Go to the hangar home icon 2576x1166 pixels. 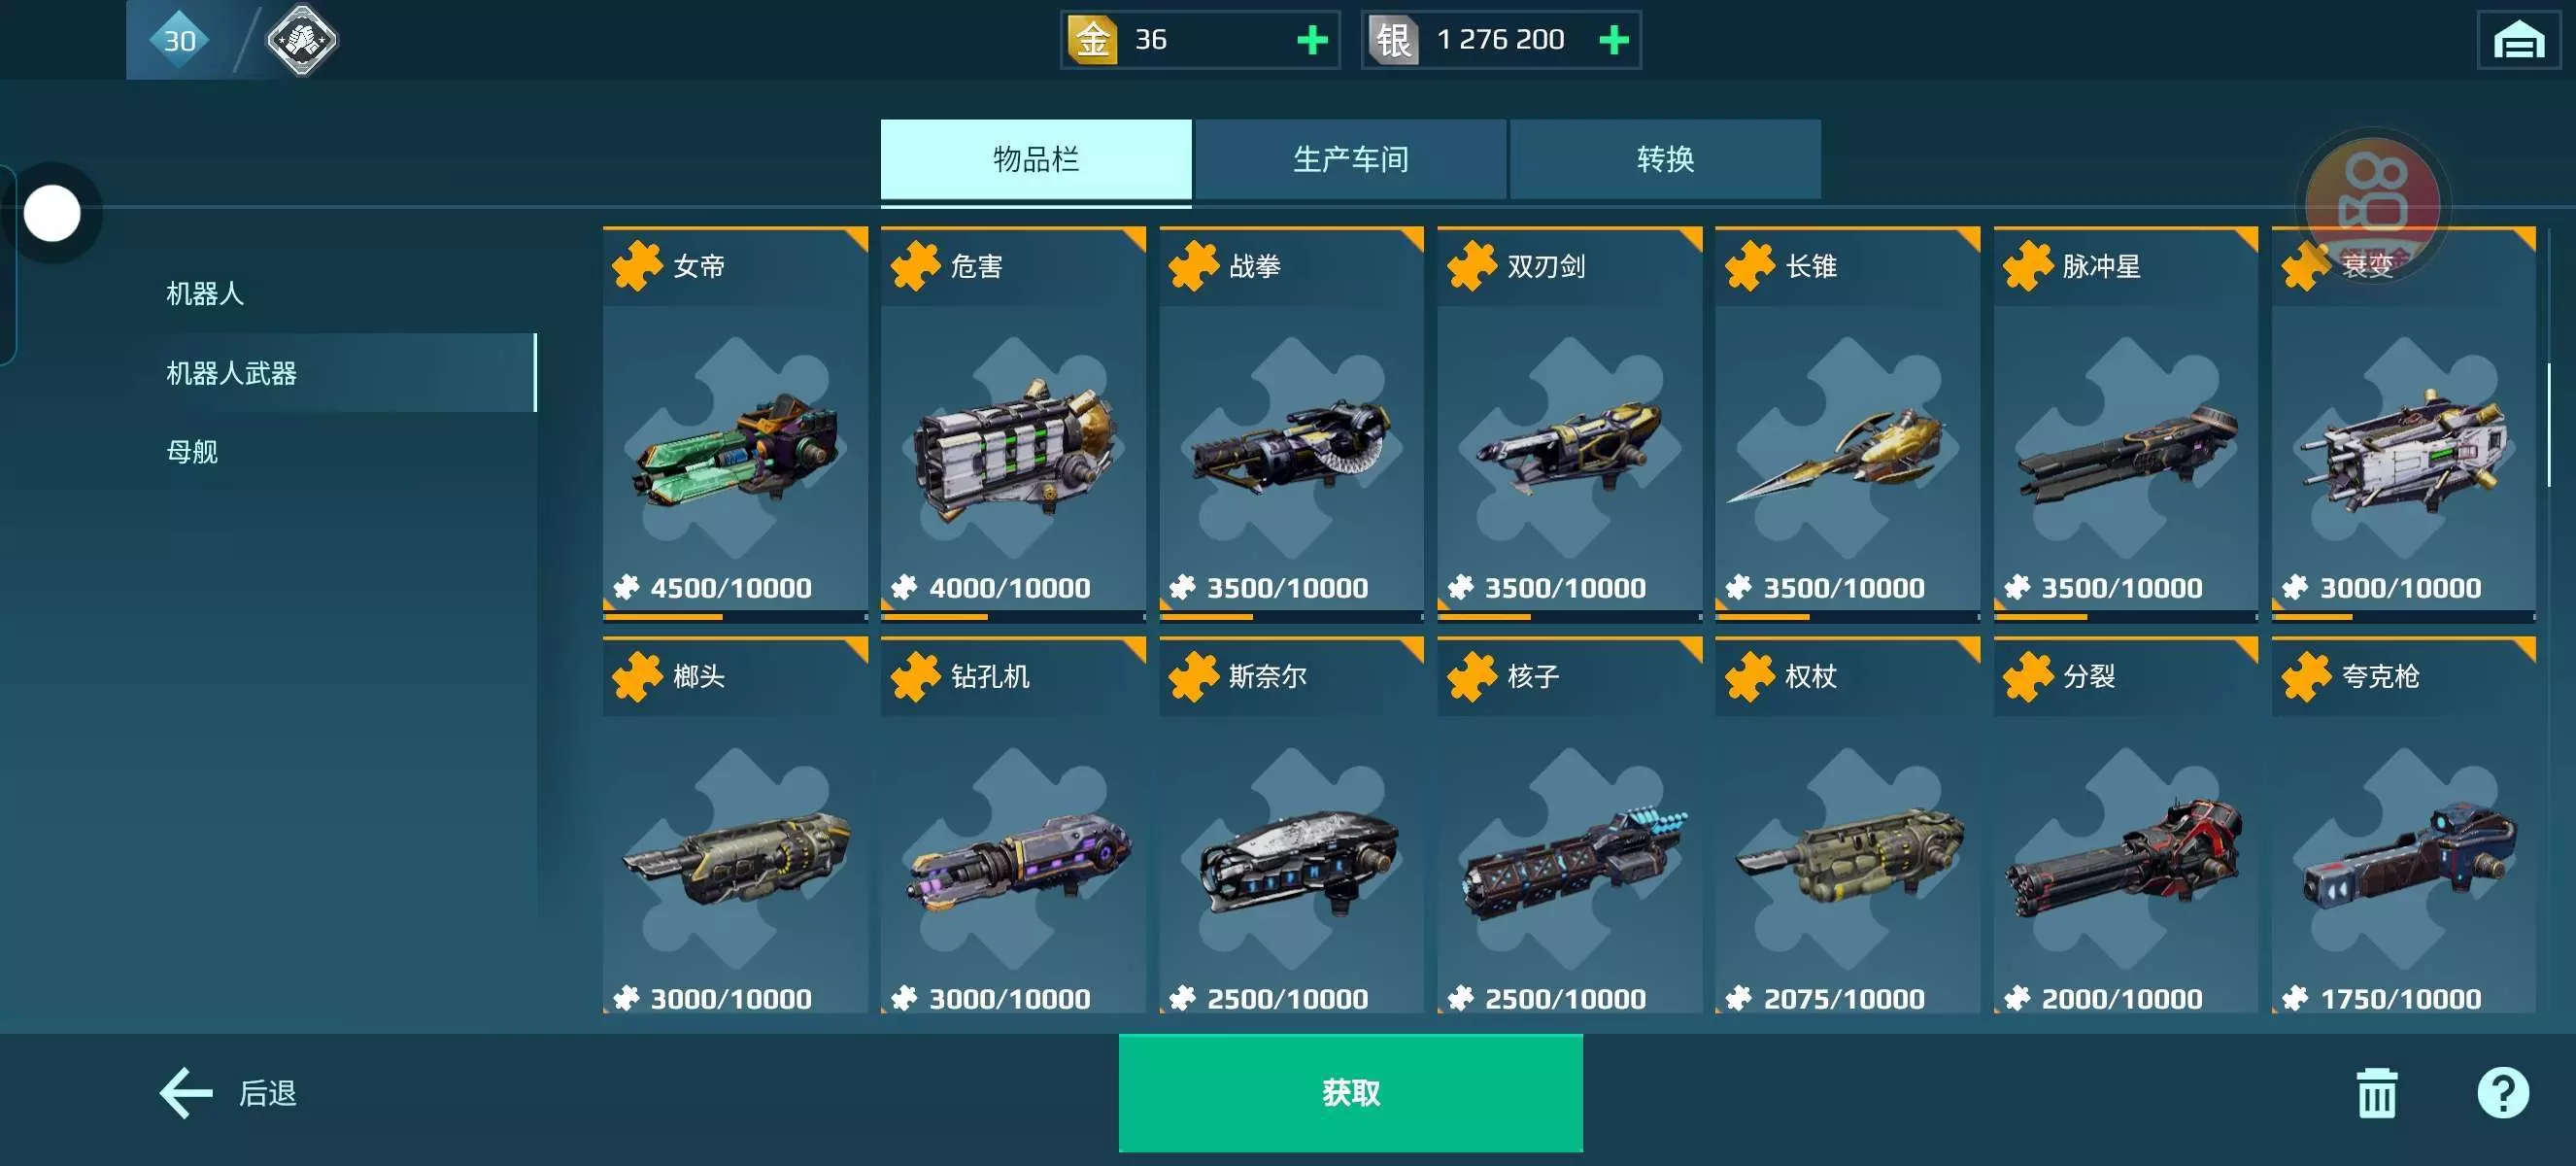2518,40
